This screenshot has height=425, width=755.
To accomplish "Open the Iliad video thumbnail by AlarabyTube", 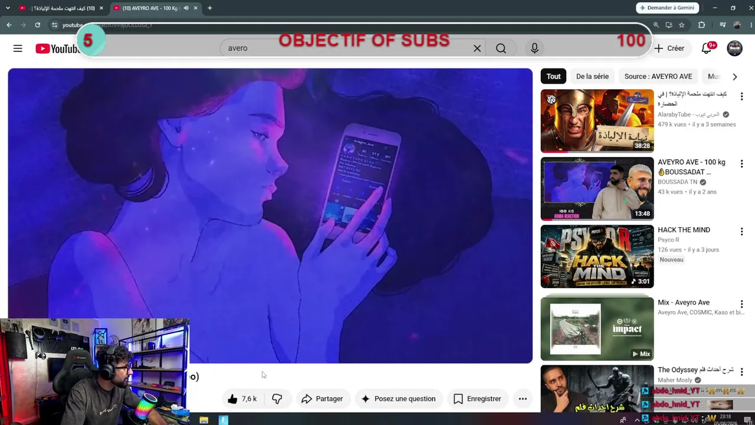I will [x=597, y=121].
